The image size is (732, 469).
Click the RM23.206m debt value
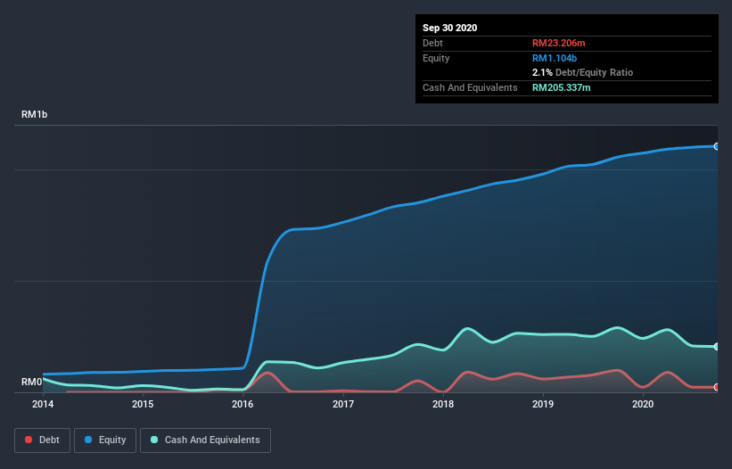[559, 43]
